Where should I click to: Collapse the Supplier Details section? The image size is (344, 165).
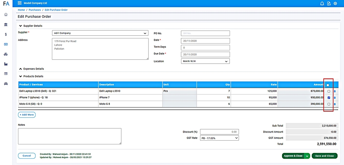pos(21,26)
